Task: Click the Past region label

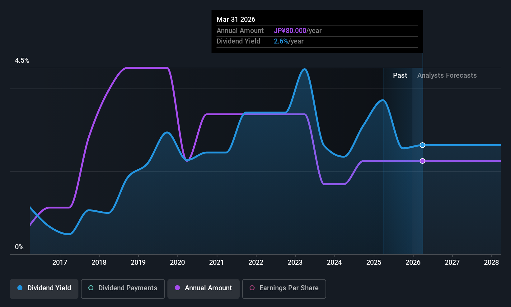Action: (x=400, y=76)
